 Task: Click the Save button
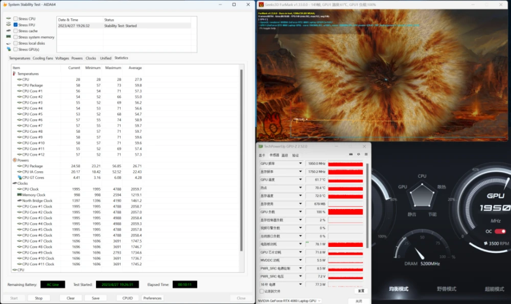[96, 298]
